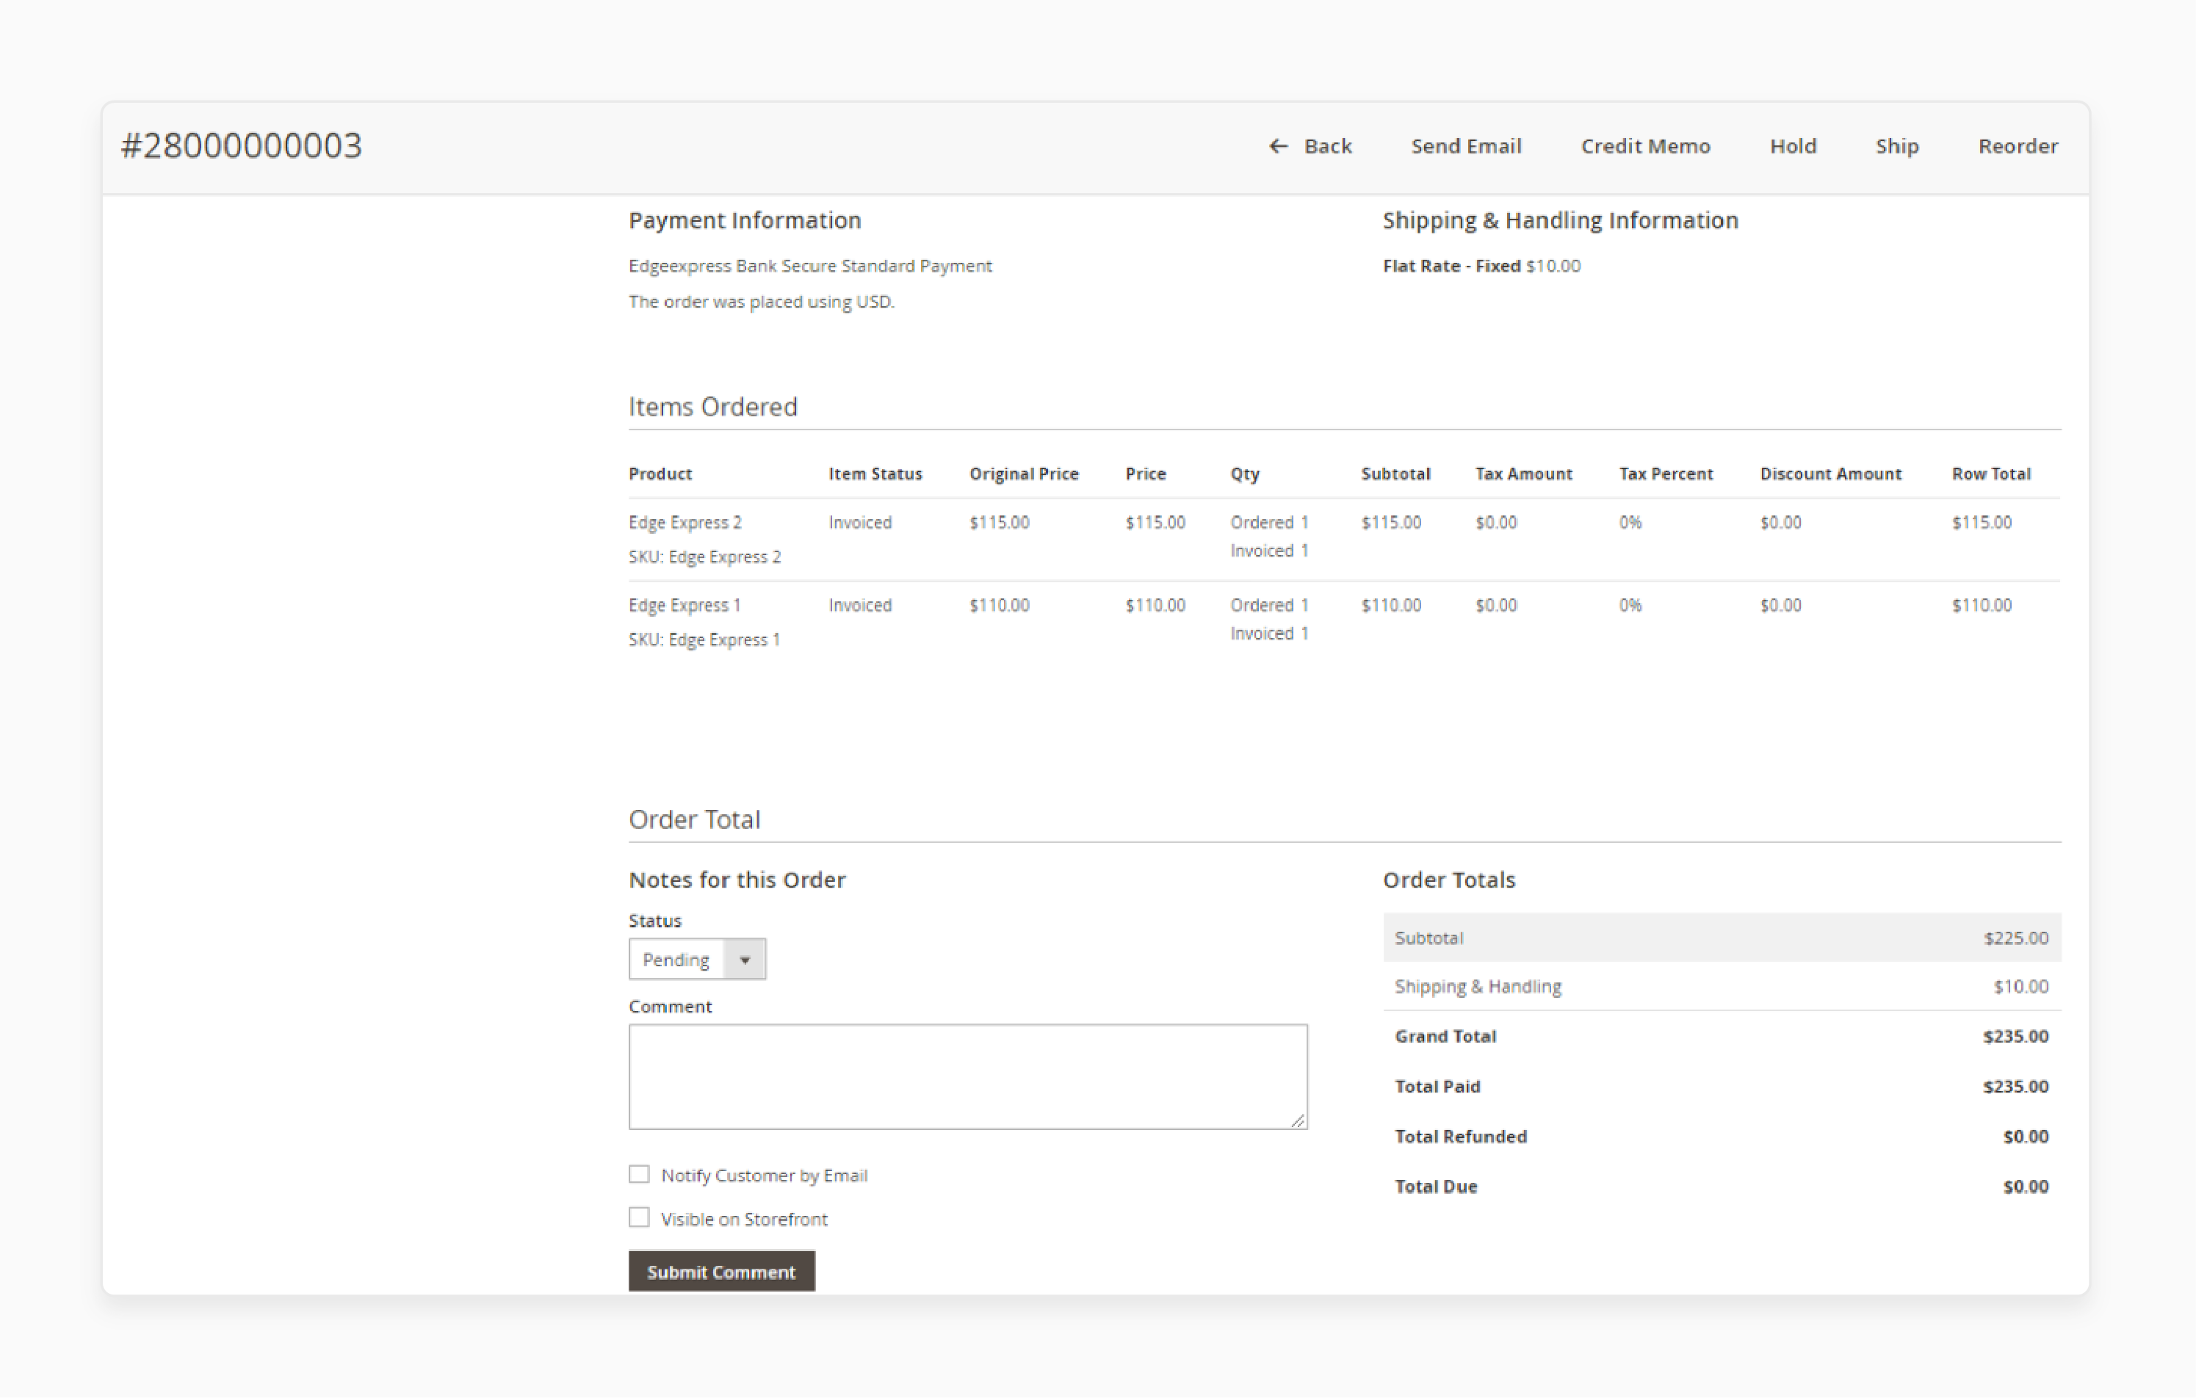This screenshot has height=1398, width=2196.
Task: Click SKU: Edge Express 1 text
Action: 704,640
